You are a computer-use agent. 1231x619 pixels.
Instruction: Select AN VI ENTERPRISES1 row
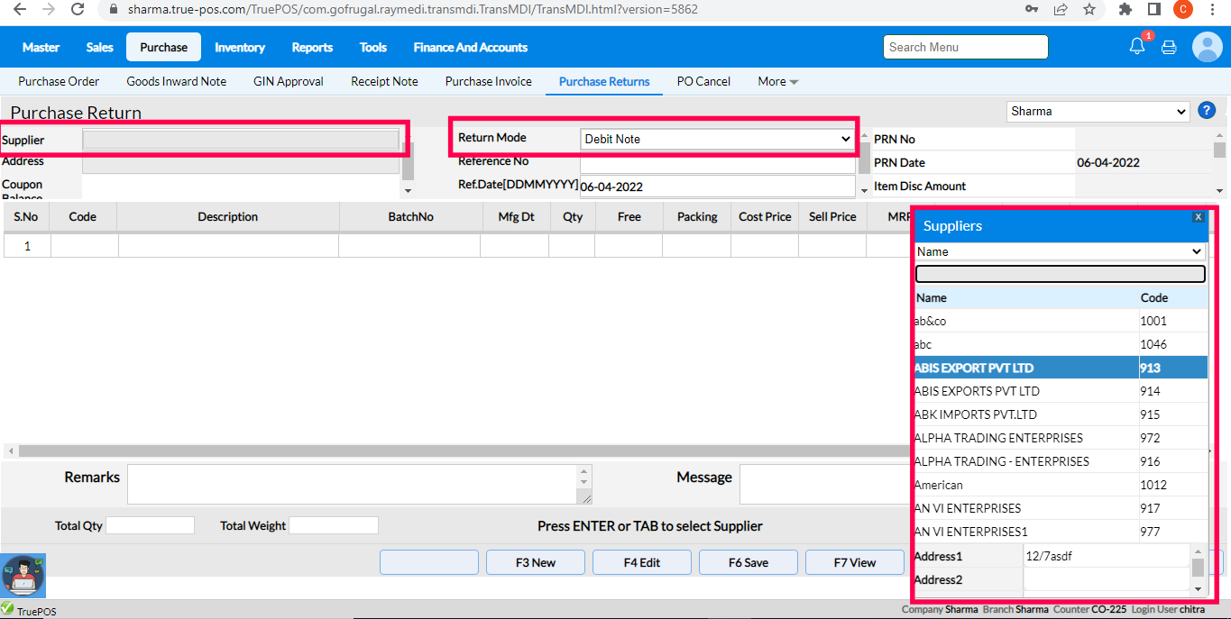[x=1061, y=532]
